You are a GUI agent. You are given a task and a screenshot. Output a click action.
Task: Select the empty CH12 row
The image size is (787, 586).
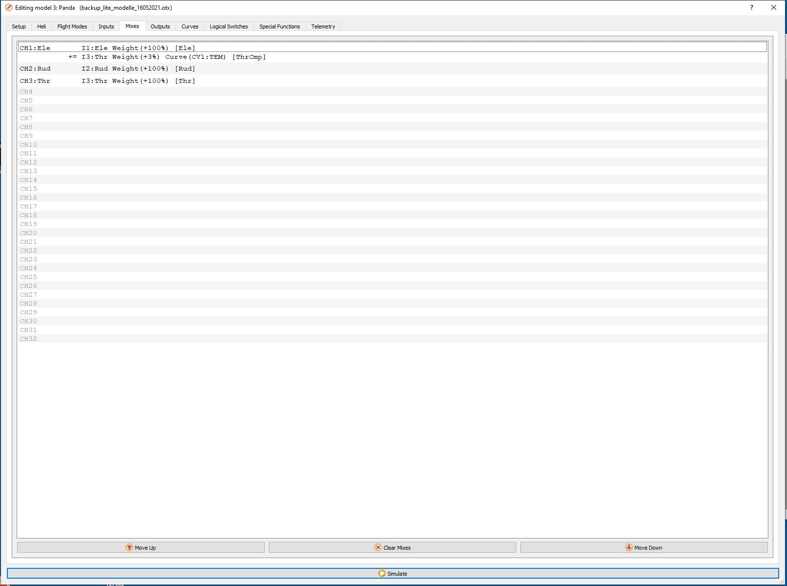pos(393,162)
